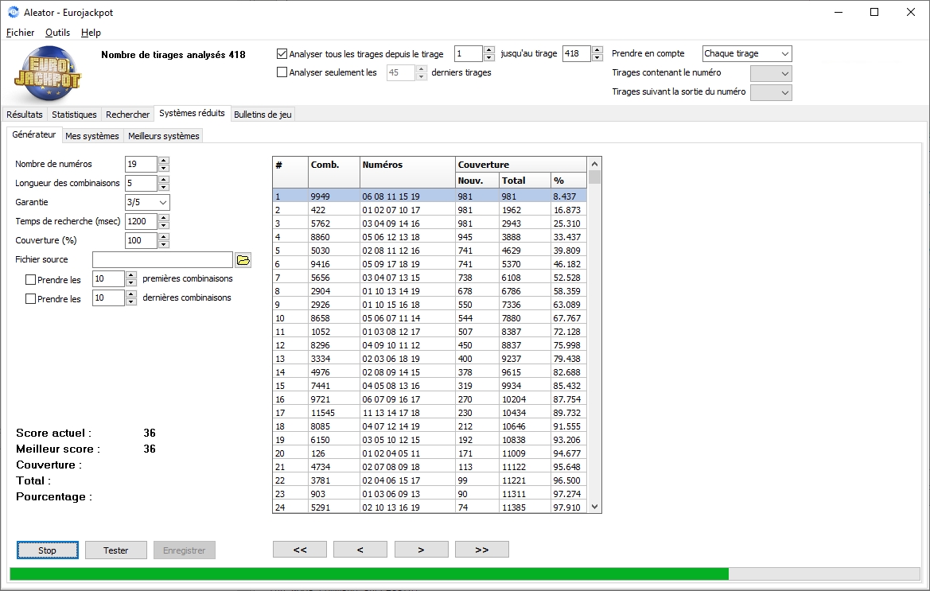Jump to last page with >> button
Viewport: 930px width, 591px height.
pos(481,550)
